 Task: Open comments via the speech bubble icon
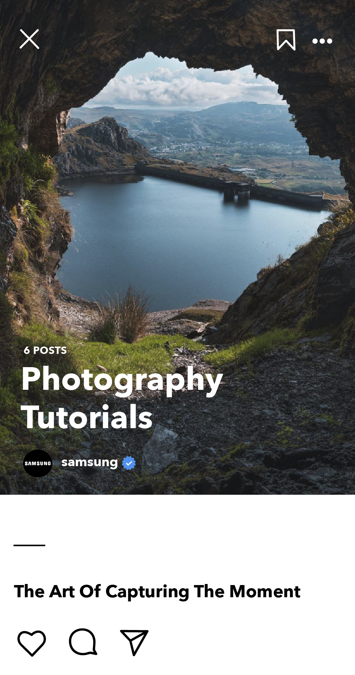click(83, 642)
